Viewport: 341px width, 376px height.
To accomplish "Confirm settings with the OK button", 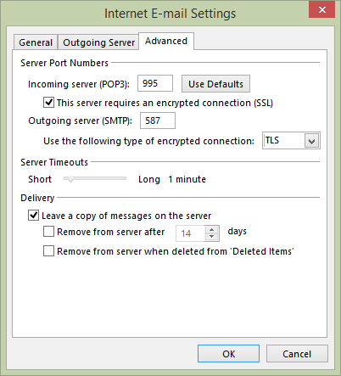I will coord(228,354).
